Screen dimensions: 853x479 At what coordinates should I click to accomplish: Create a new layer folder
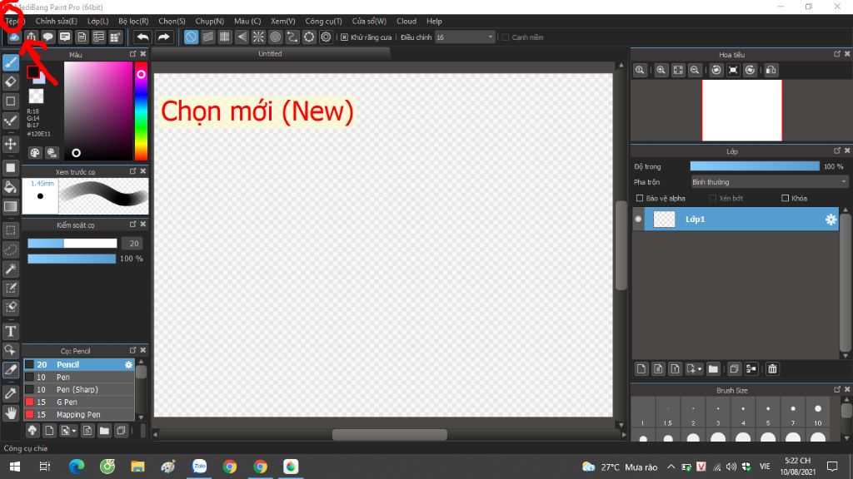pyautogui.click(x=713, y=369)
